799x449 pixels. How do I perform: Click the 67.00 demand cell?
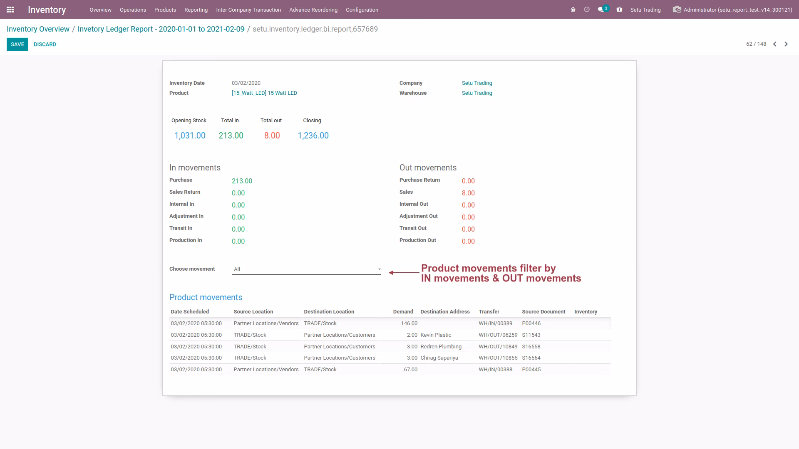tap(411, 370)
